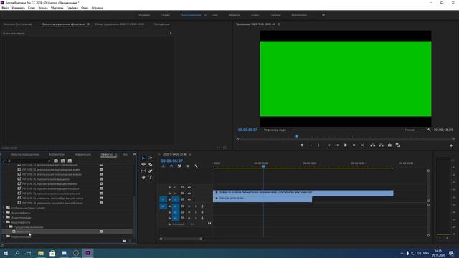The height and width of the screenshot is (258, 459).
Task: Toggle V1 track output eye
Action: (189, 199)
